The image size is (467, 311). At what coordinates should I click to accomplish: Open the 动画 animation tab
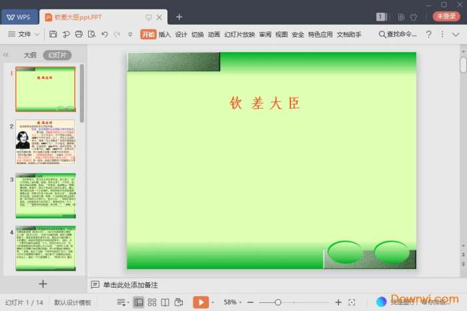(x=214, y=35)
